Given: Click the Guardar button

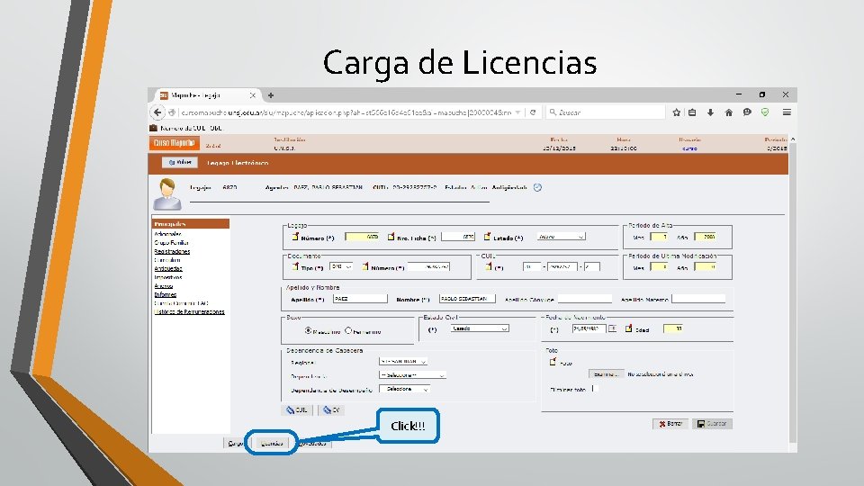Looking at the screenshot, I should click(x=712, y=424).
